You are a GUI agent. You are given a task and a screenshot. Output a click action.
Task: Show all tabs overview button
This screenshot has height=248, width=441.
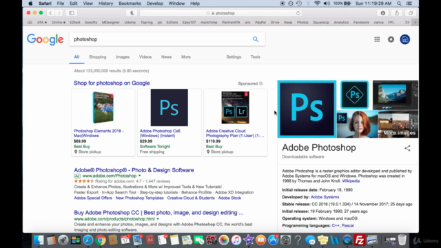[x=411, y=13]
